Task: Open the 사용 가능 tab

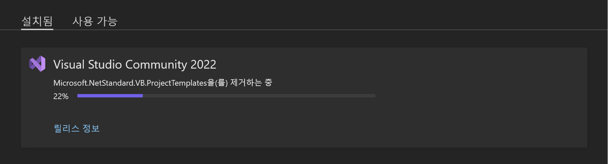Action: pyautogui.click(x=95, y=21)
